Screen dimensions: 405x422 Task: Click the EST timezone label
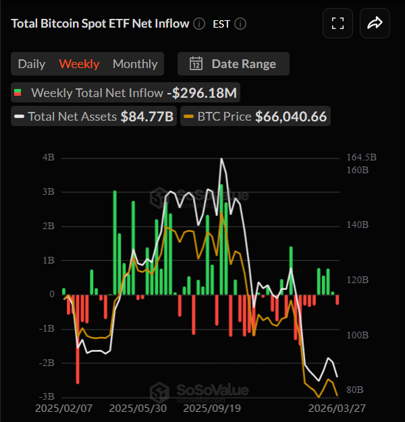pos(221,24)
